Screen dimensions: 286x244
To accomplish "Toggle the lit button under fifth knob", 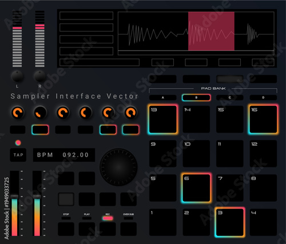I will (108, 130).
